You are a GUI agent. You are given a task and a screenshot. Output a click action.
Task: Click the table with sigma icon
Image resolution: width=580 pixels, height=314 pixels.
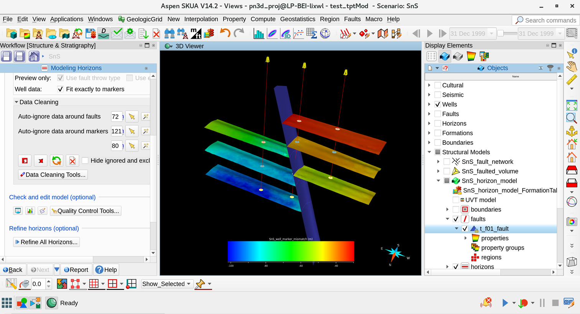tap(311, 34)
